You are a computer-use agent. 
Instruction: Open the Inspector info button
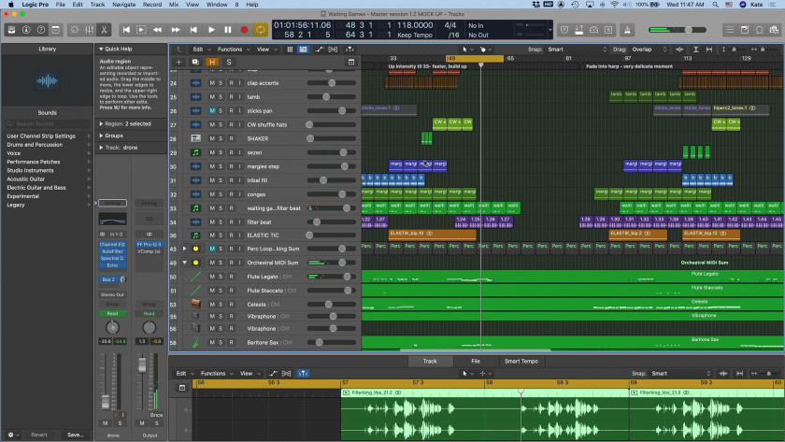pos(26,30)
